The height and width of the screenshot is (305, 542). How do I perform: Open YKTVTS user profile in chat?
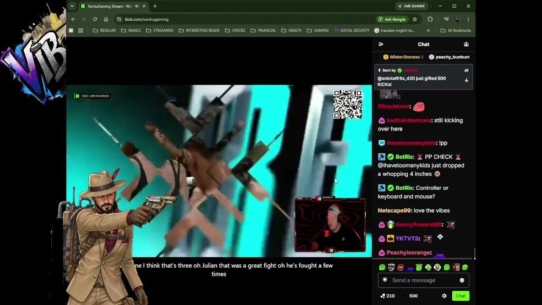(408, 238)
